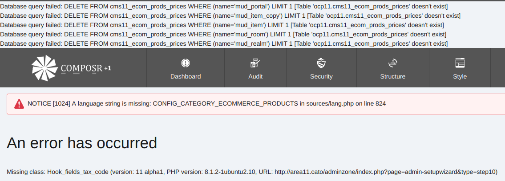Open the Dashboard menu label
Screen dimensions: 505x181
[x=186, y=76]
